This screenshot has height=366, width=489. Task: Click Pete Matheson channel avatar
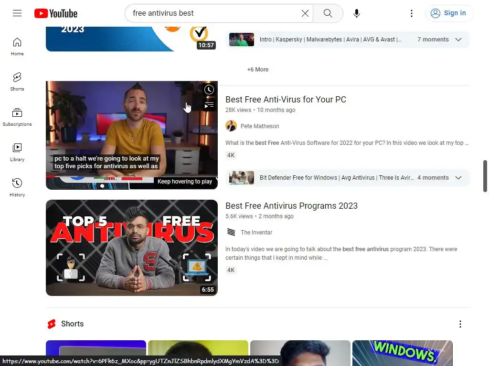pos(231,126)
